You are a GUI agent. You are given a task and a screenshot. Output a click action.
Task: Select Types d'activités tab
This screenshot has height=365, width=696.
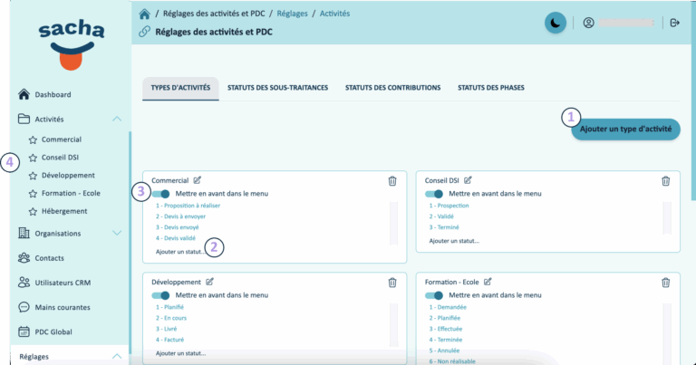[180, 88]
